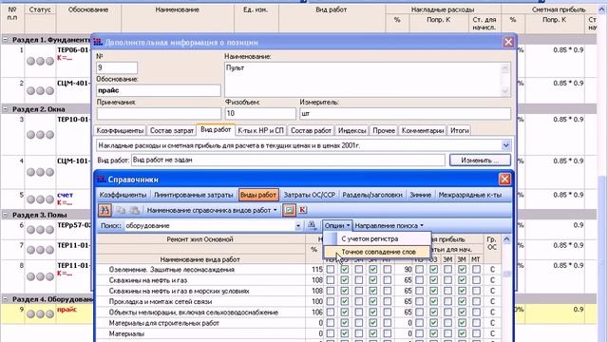Collapse Раздел 1. Фундаменты section
This screenshot has width=608, height=342.
click(6, 40)
